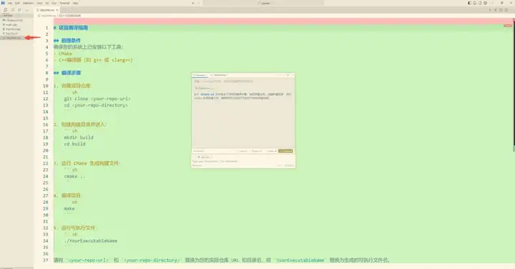Click the chat popup instruction input field
The height and width of the screenshot is (269, 515).
click(243, 161)
